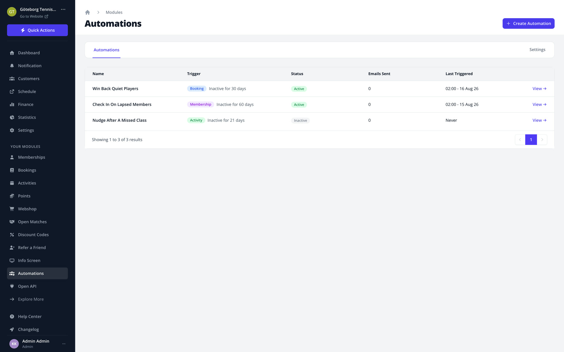Viewport: 564px width, 352px height.
Task: Go to the next results page
Action: point(542,140)
